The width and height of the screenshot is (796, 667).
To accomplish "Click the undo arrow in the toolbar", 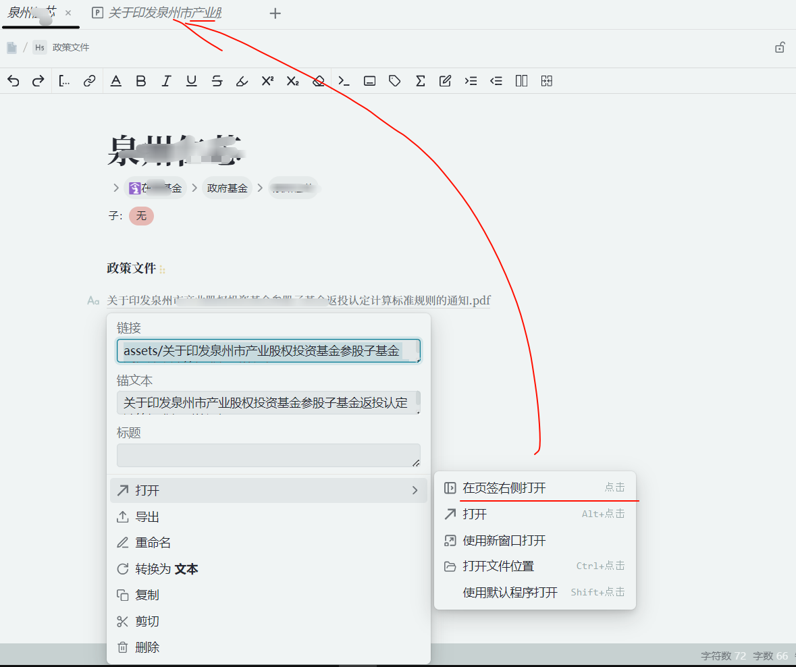I will pyautogui.click(x=14, y=81).
